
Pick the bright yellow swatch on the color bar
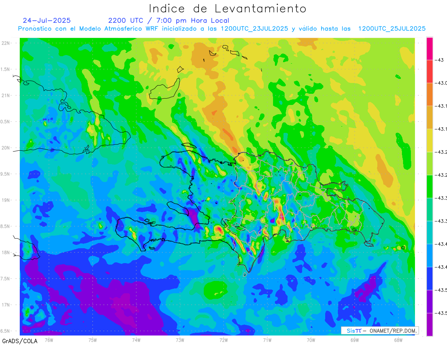(429, 140)
